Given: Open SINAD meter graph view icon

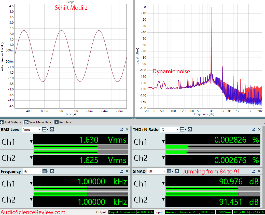Looking at the screenshot, I should click(x=170, y=171).
